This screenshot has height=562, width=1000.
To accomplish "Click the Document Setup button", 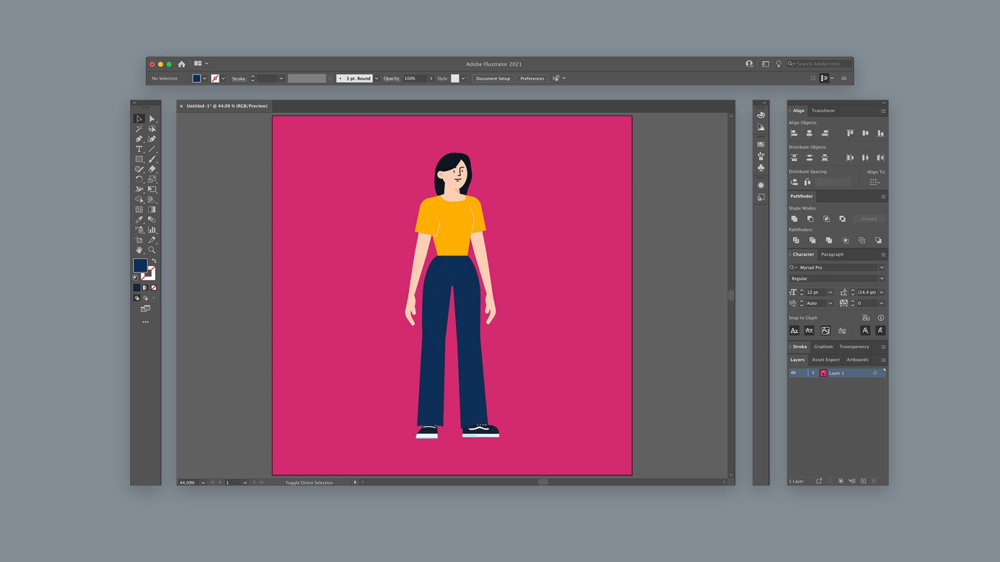I will (493, 78).
